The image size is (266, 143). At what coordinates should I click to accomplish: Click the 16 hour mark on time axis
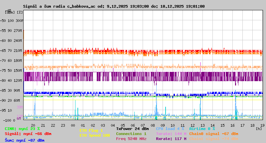232,125
